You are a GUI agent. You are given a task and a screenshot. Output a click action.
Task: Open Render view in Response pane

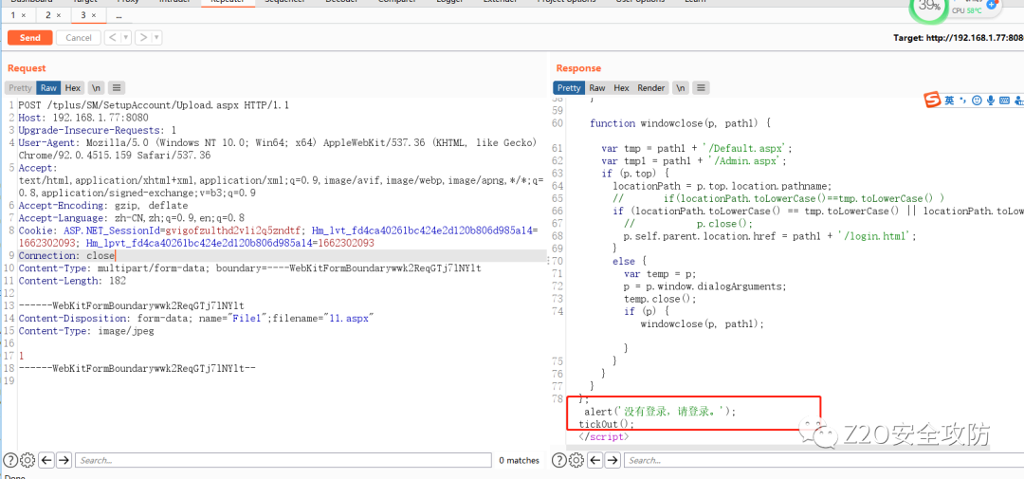coord(651,87)
